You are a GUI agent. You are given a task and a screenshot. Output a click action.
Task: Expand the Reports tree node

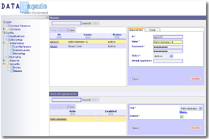[x=4, y=60]
